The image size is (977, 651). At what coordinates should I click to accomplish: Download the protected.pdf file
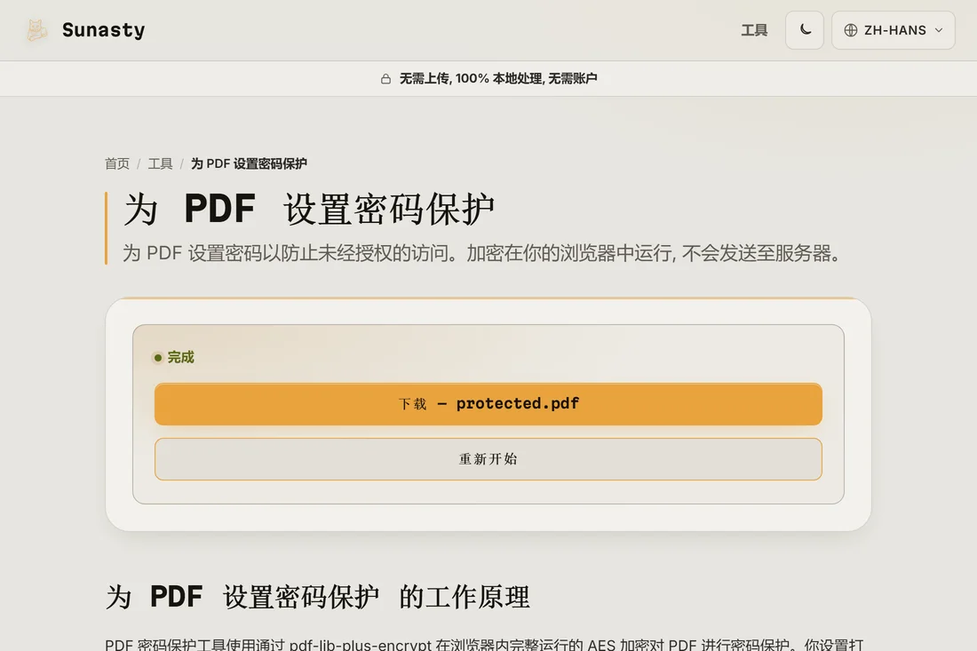pyautogui.click(x=488, y=404)
